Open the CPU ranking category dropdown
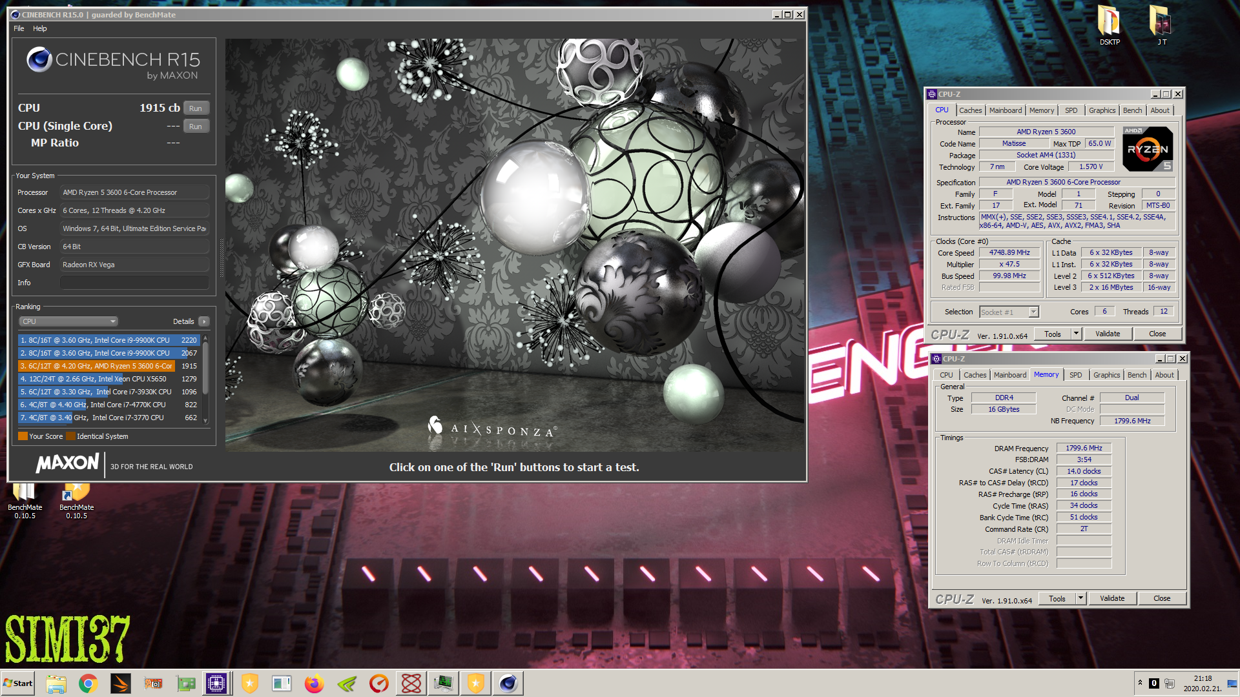1240x697 pixels. pyautogui.click(x=68, y=321)
